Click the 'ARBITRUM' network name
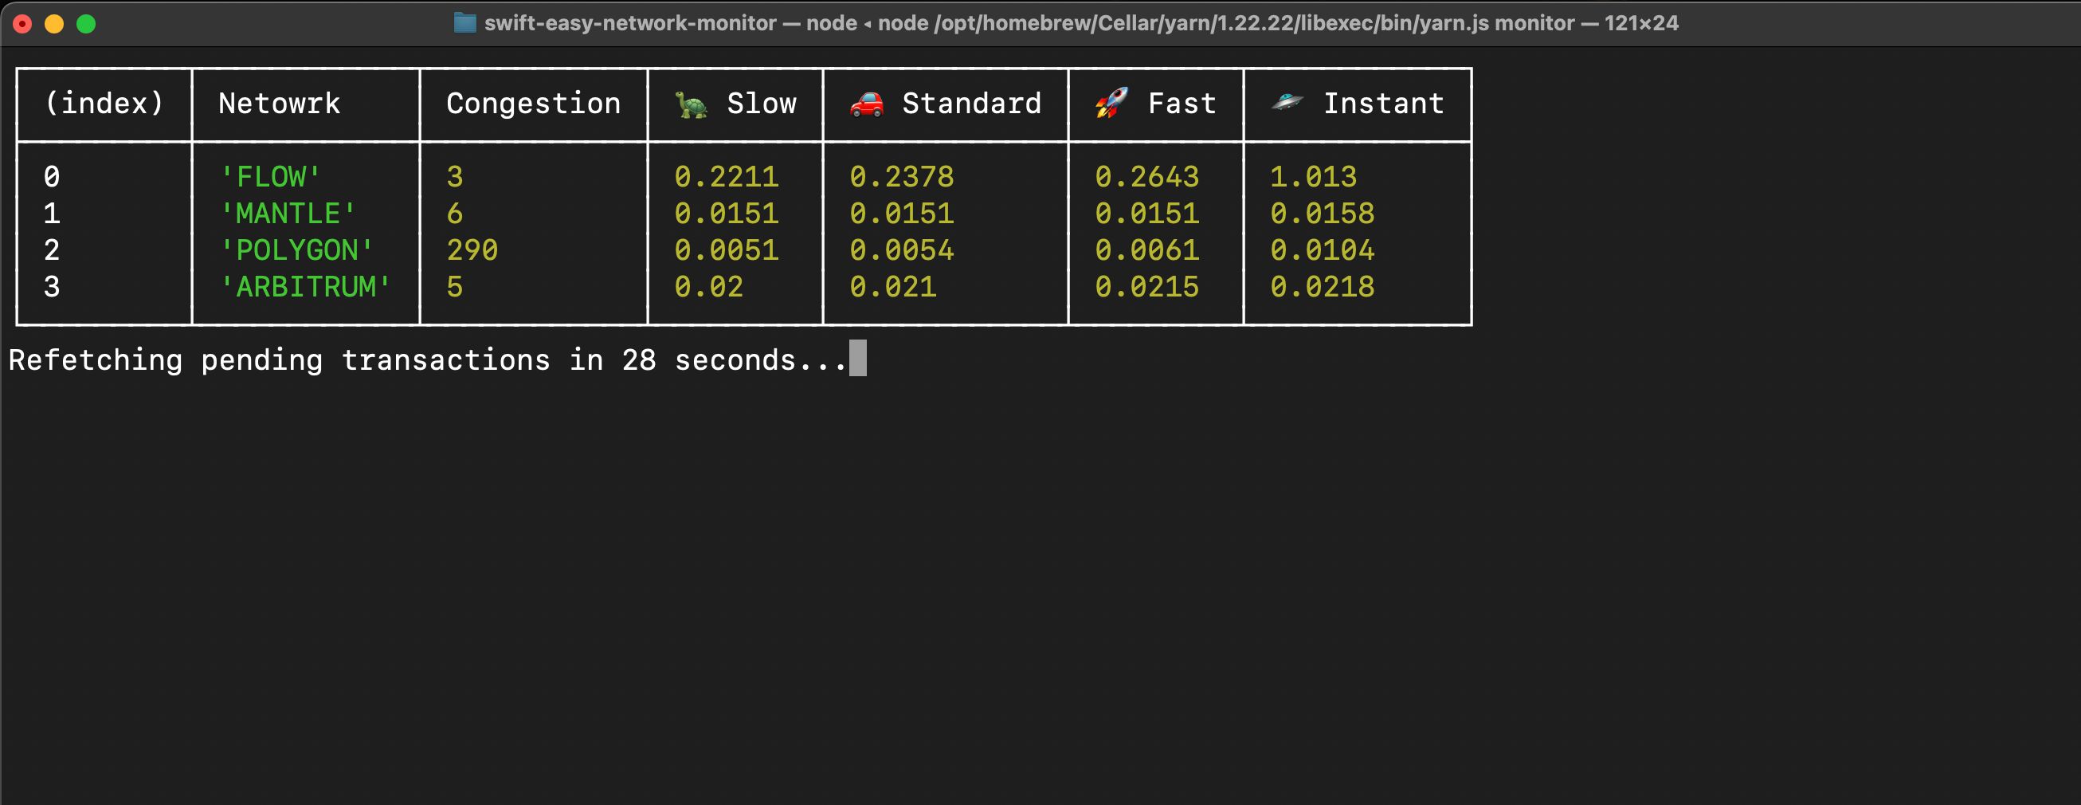2081x805 pixels. [x=305, y=287]
